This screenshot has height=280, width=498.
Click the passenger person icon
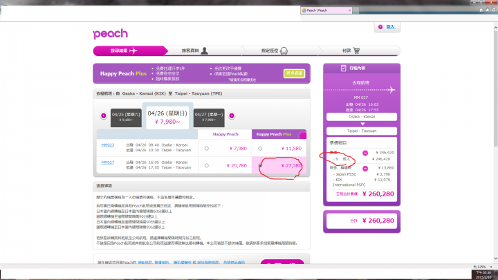[x=205, y=50]
